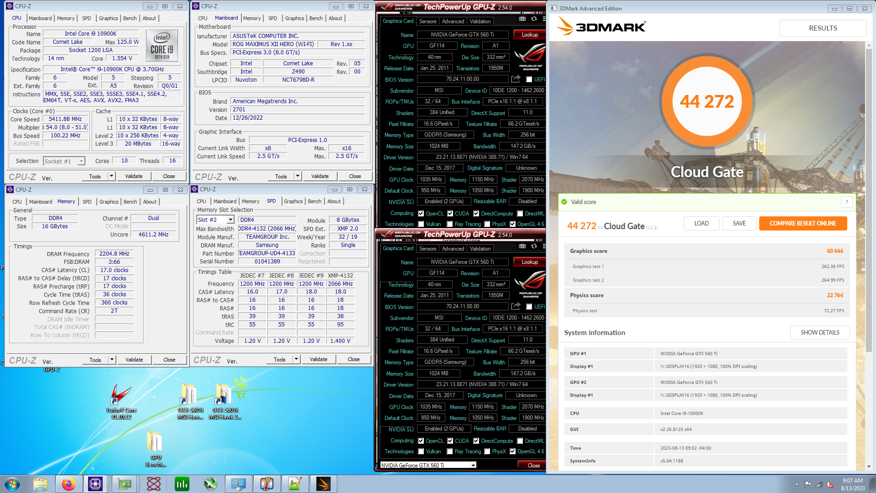The height and width of the screenshot is (493, 876).
Task: Open the hamburger menu in the top GPU-Z window
Action: (x=544, y=19)
